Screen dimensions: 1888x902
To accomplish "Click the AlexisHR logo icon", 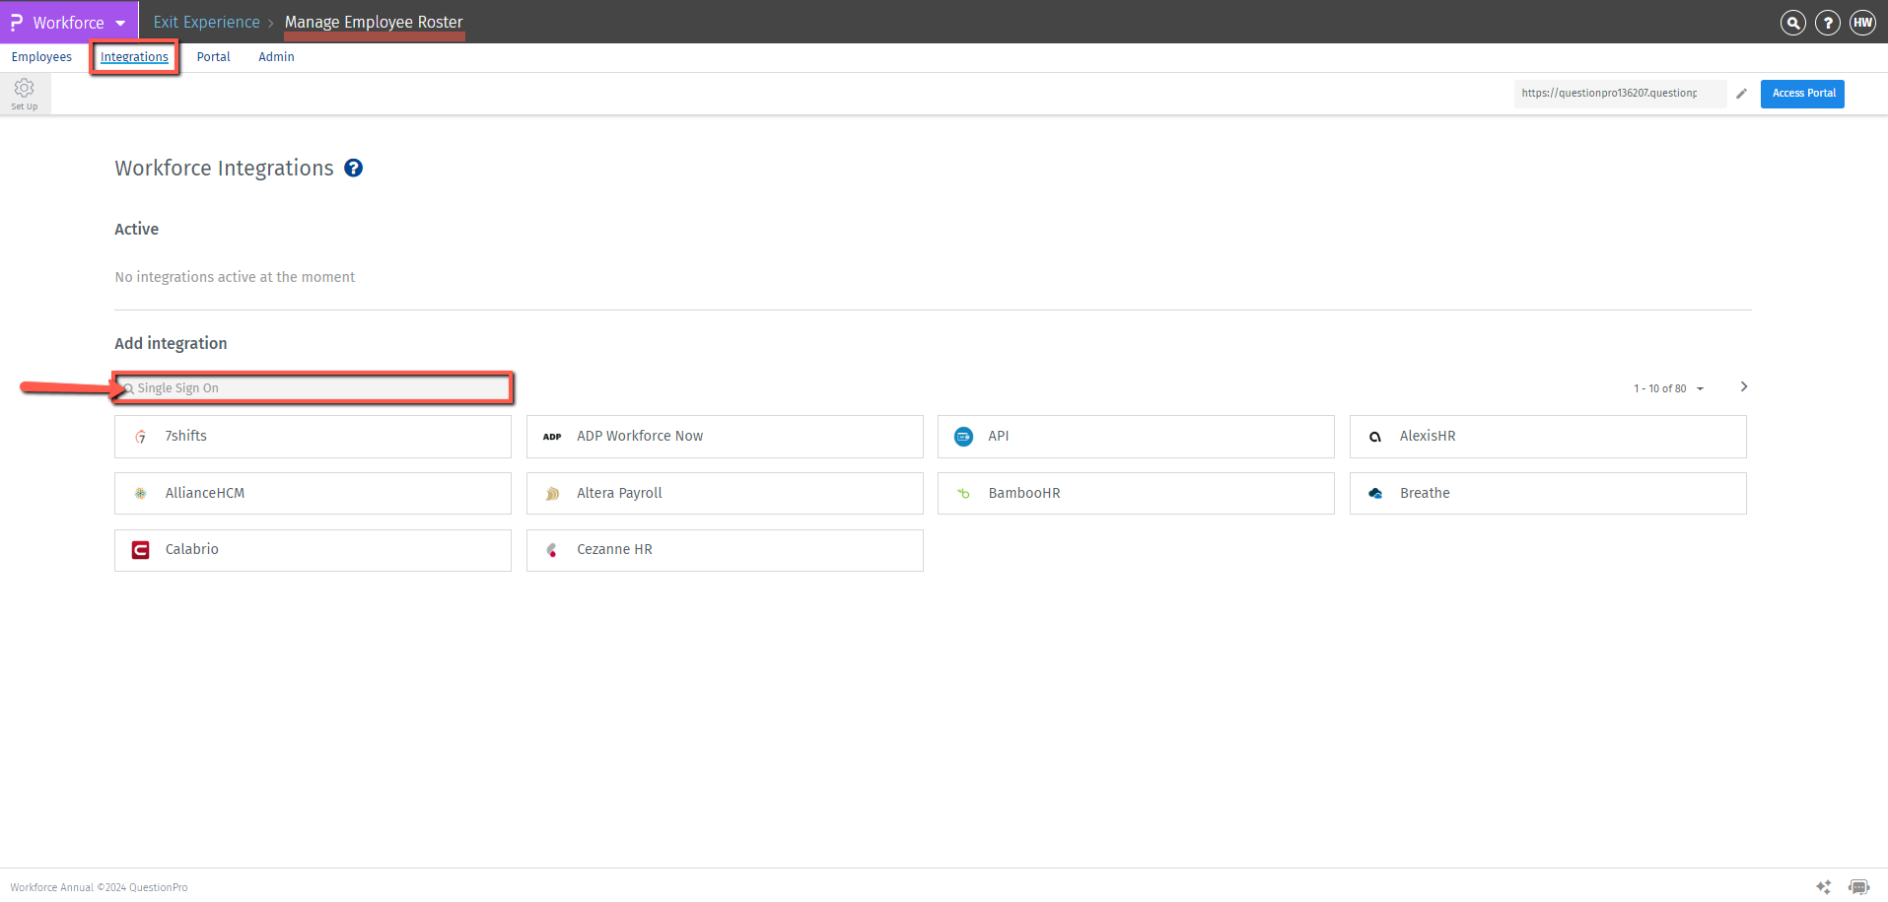I will tap(1375, 437).
